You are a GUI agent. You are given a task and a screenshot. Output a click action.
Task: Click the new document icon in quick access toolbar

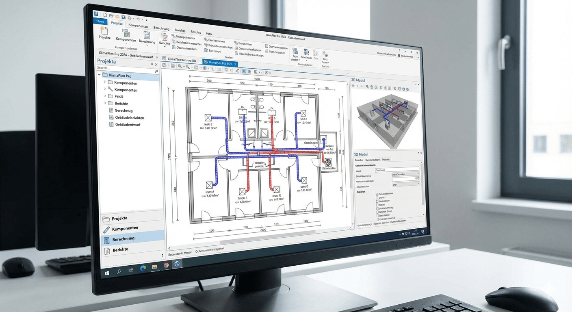105,15
